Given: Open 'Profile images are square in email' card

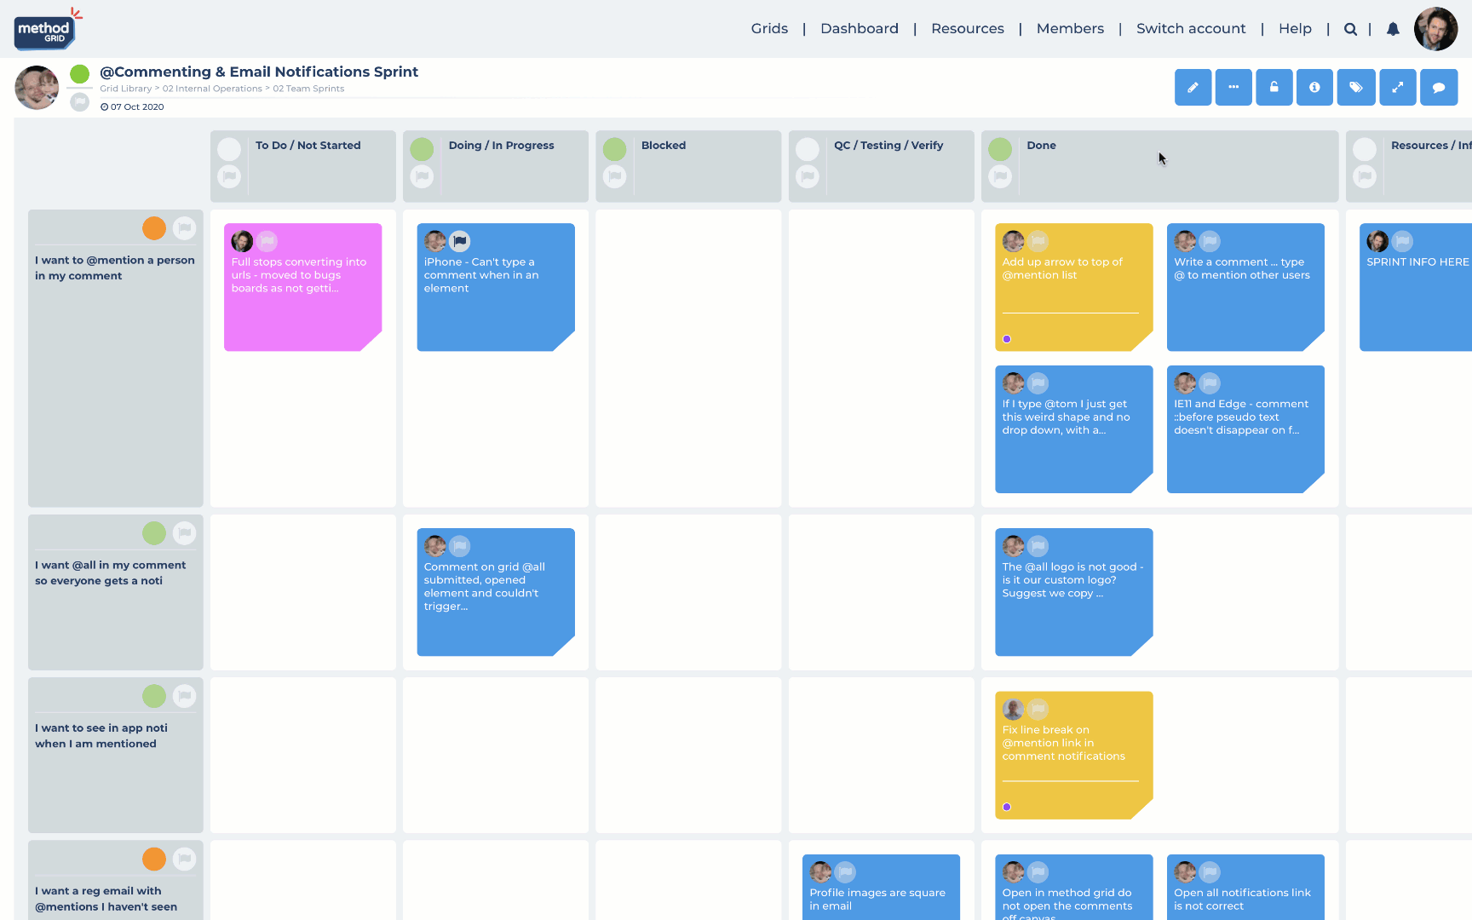Looking at the screenshot, I should (x=881, y=887).
